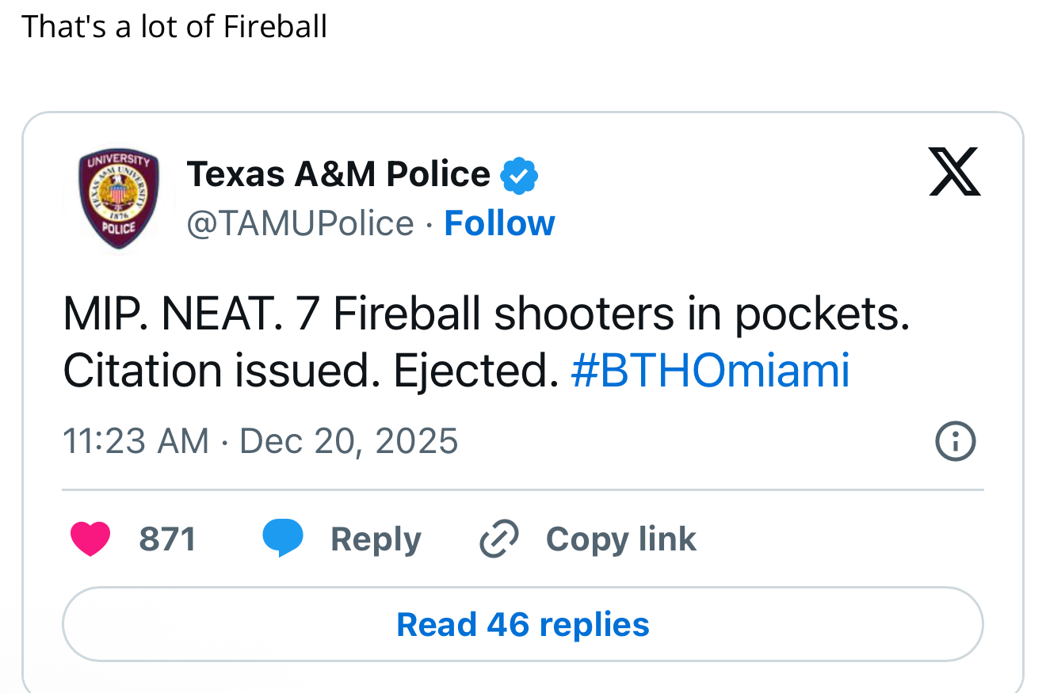The height and width of the screenshot is (693, 1046).
Task: Like the tweet using the pink heart
Action: coord(90,539)
